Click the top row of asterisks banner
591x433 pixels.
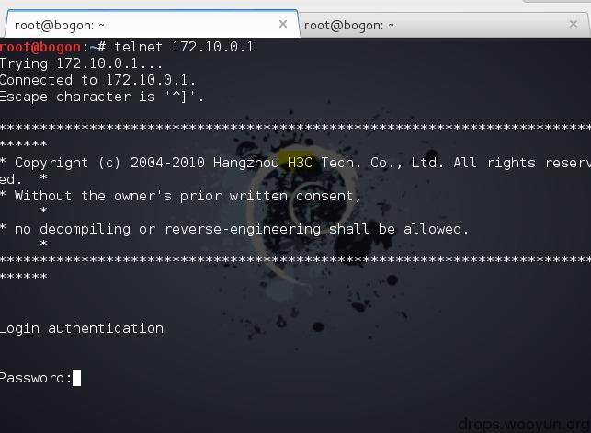(x=296, y=127)
